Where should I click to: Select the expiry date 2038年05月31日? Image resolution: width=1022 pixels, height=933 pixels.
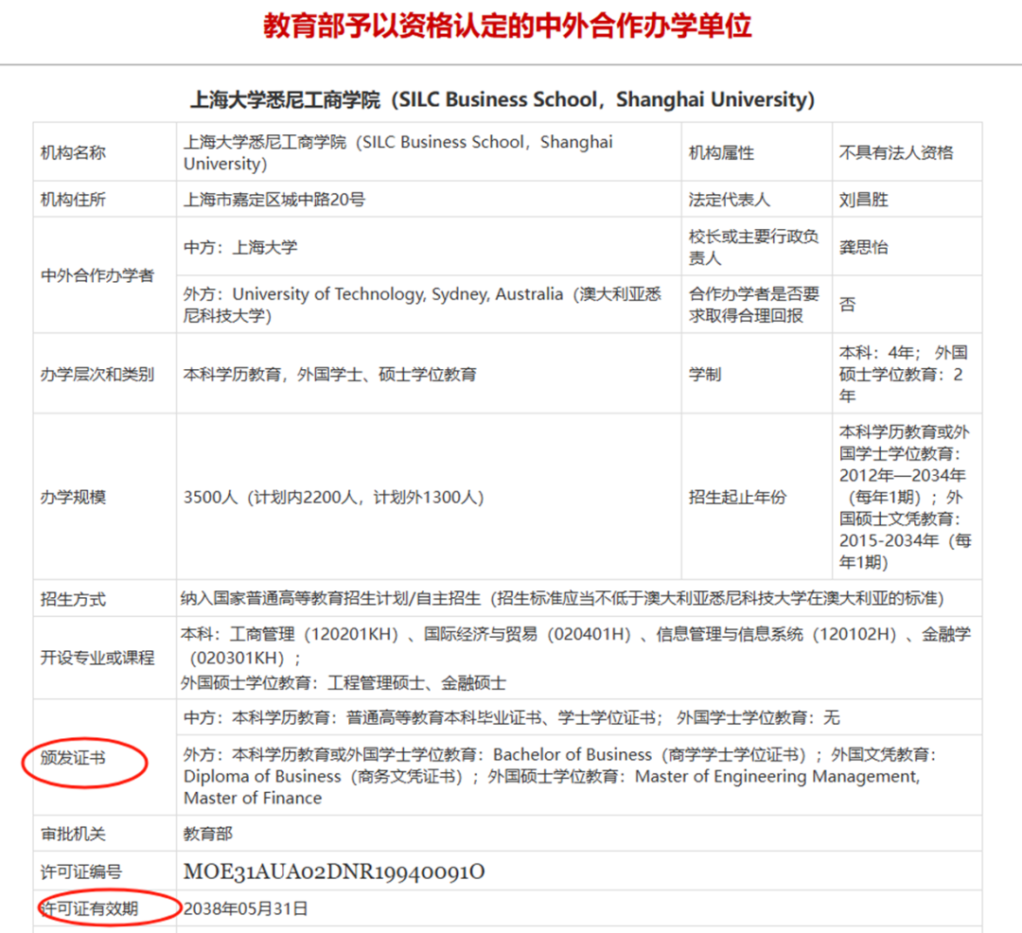246,908
